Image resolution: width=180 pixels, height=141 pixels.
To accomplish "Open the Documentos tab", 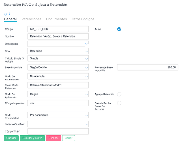I will [x=56, y=19].
